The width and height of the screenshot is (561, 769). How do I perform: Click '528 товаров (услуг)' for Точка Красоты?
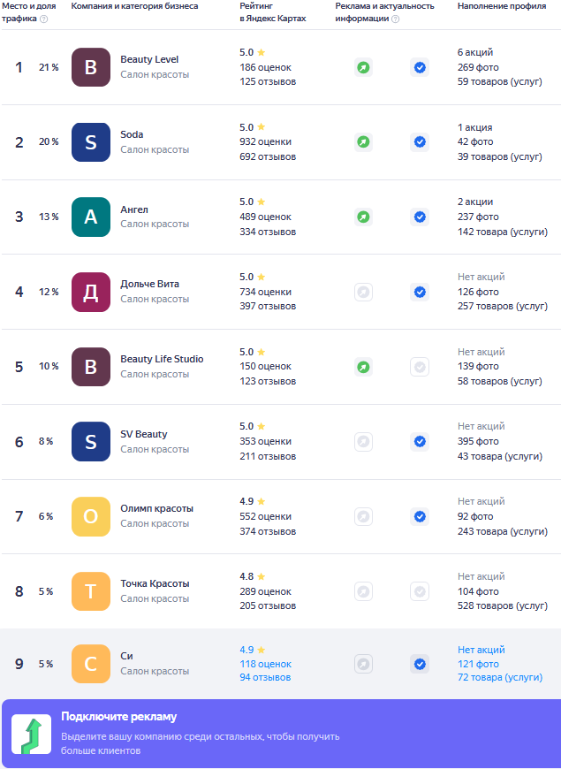(x=503, y=606)
